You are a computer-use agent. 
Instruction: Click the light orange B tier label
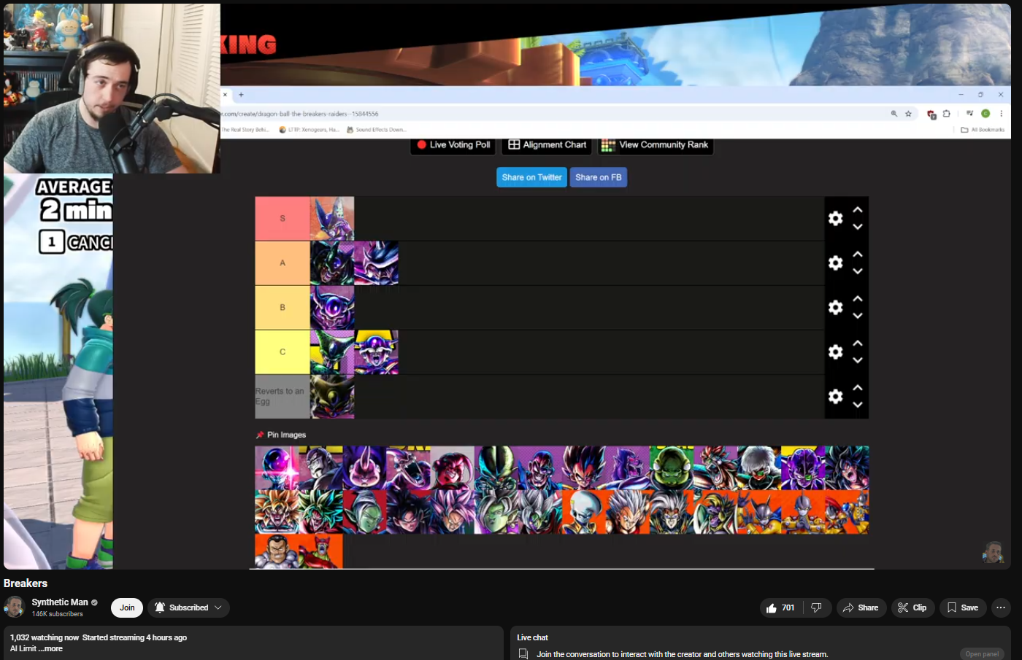click(283, 307)
